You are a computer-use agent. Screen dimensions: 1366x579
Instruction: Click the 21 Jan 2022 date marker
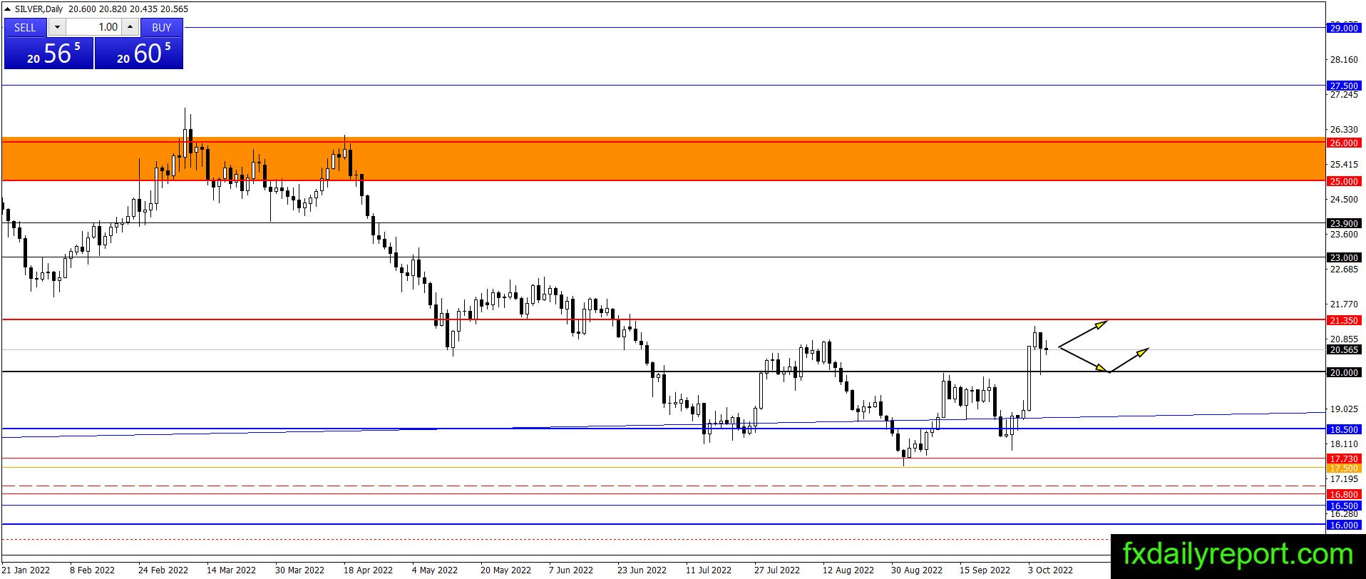(26, 570)
